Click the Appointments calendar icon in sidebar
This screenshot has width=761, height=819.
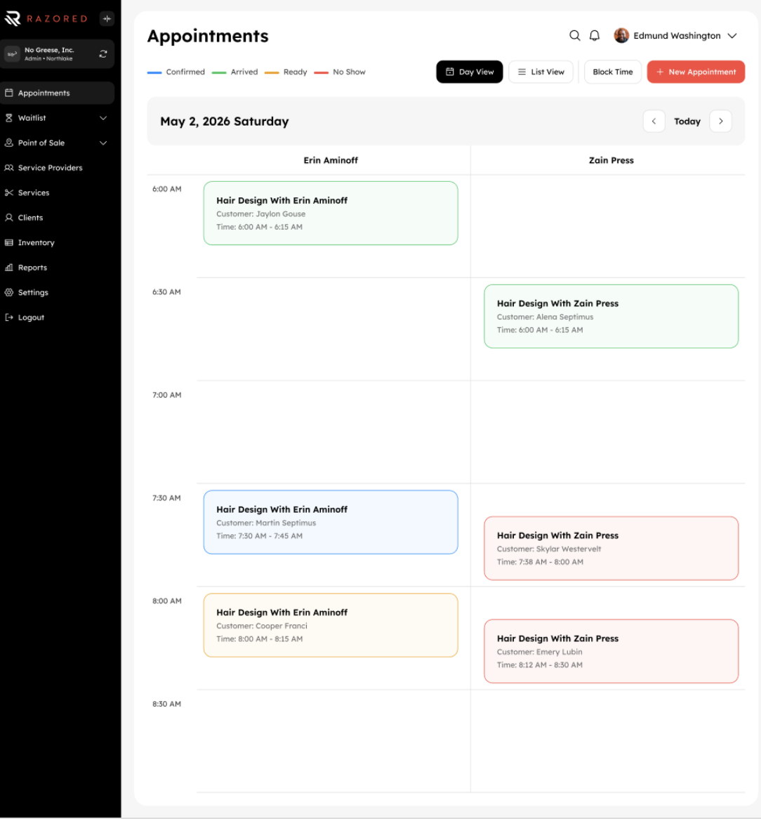click(9, 93)
